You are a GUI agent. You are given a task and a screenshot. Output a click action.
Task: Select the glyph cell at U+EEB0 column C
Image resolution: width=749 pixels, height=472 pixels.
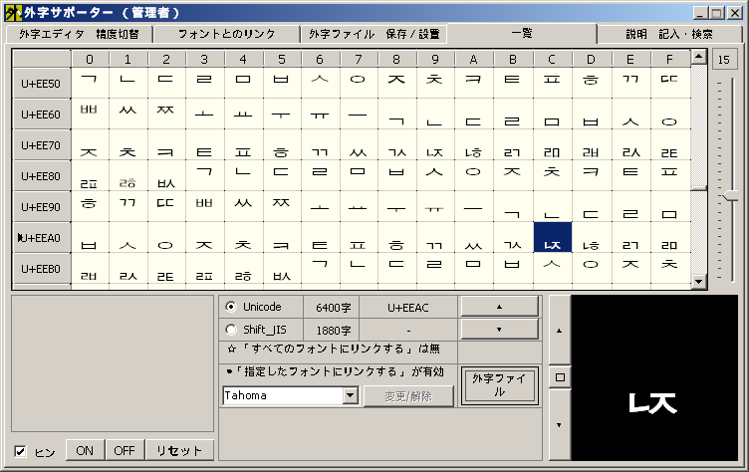click(552, 269)
